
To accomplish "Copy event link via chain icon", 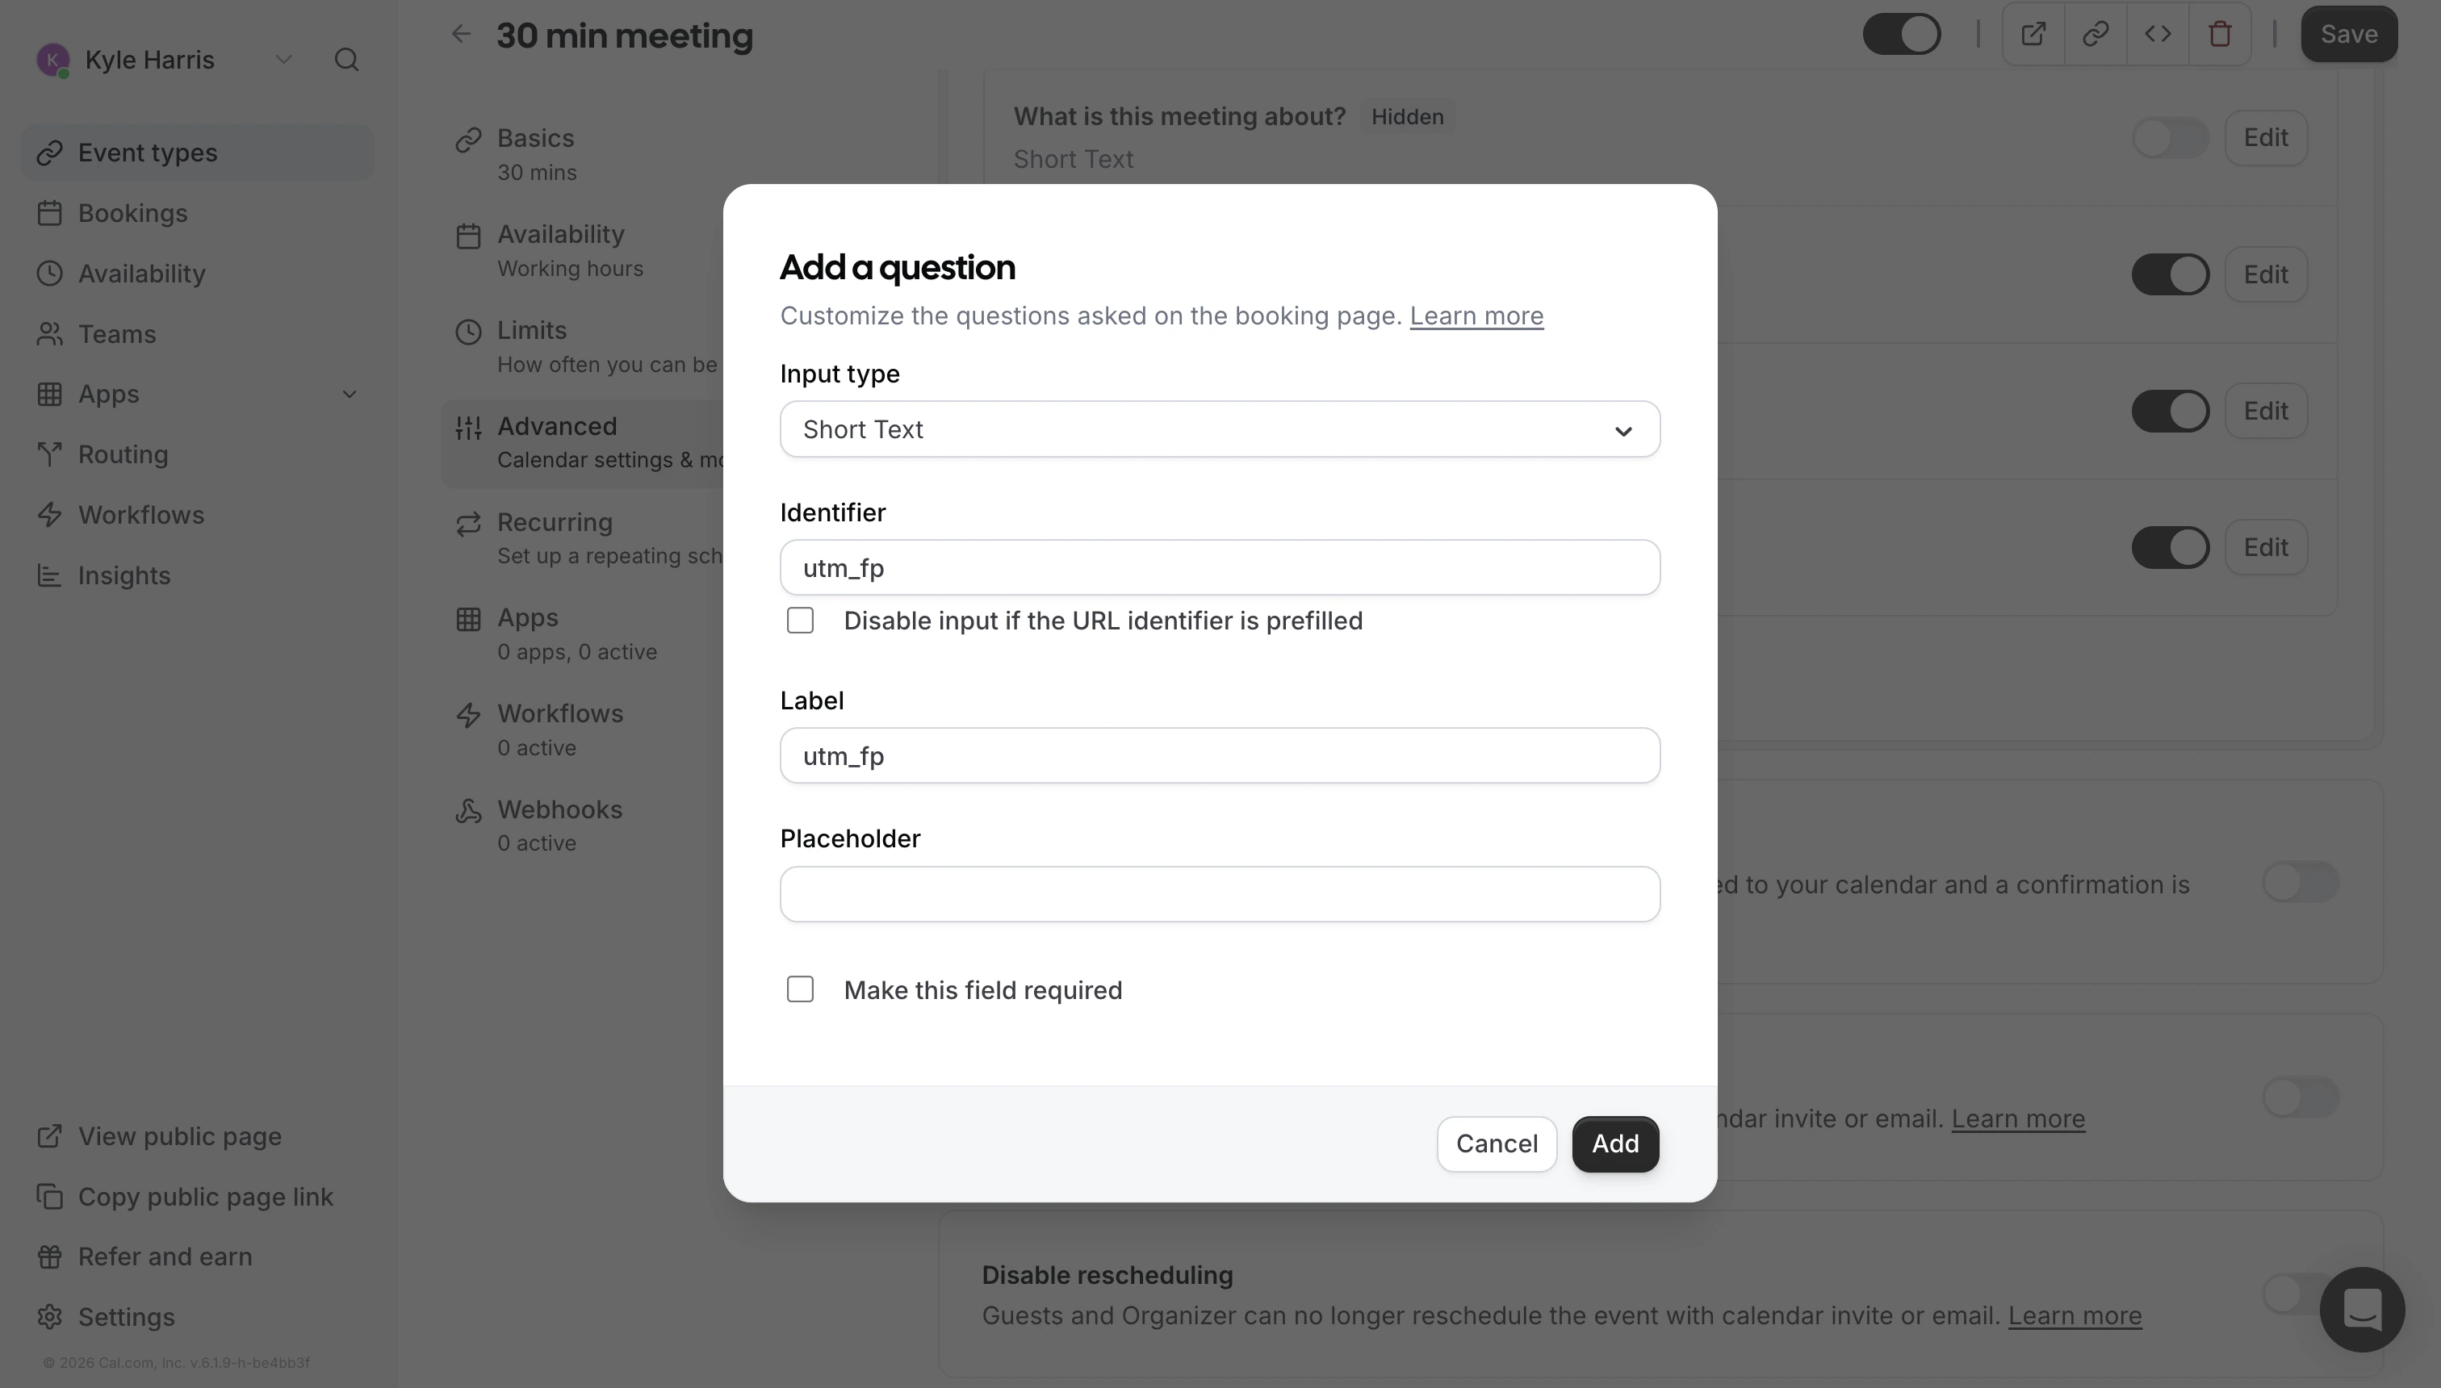I will click(2095, 35).
